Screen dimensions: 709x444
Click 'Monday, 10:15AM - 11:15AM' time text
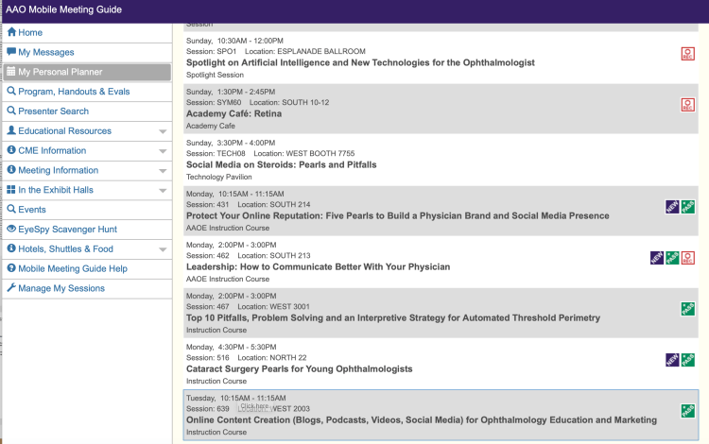coord(235,194)
